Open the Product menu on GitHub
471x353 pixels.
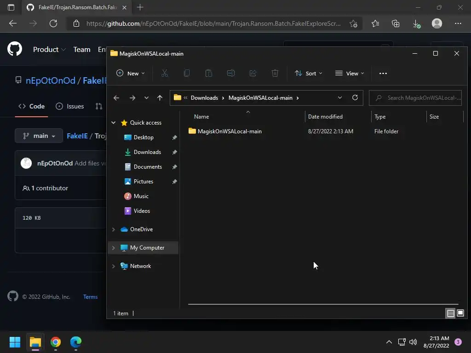[x=49, y=50]
